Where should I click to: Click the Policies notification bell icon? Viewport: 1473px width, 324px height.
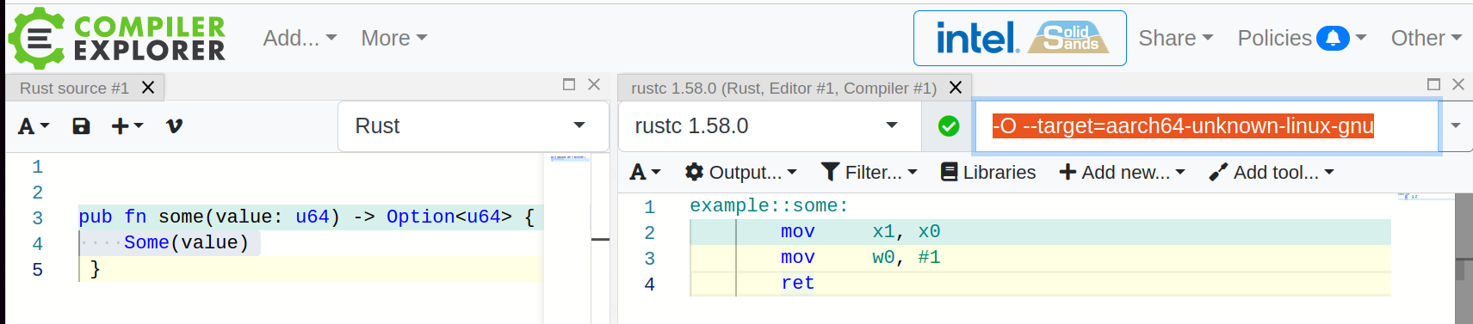click(x=1333, y=38)
